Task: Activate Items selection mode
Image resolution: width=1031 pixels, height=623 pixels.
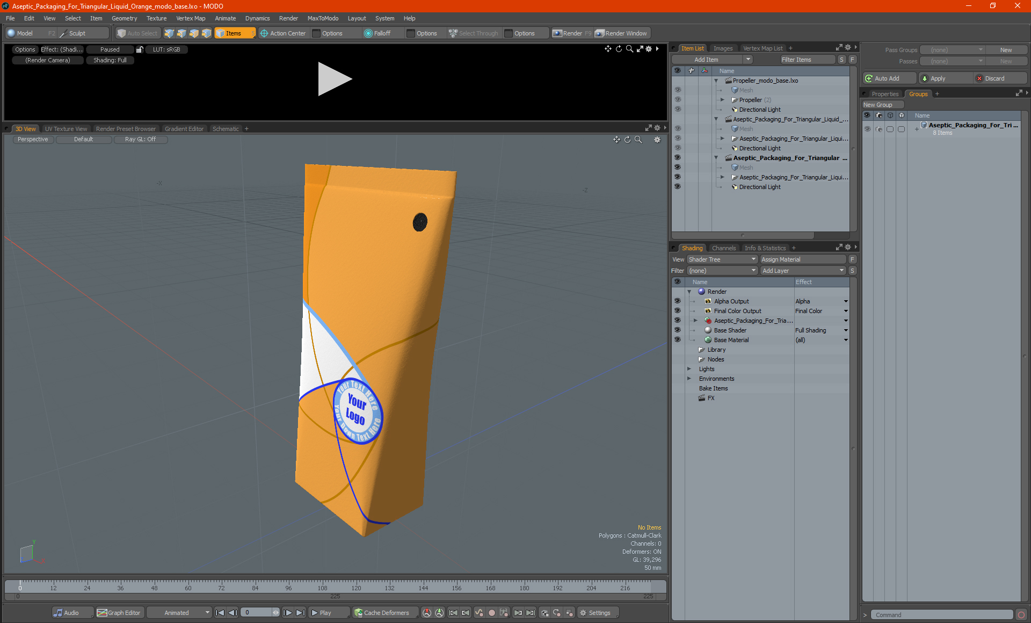Action: click(x=235, y=33)
